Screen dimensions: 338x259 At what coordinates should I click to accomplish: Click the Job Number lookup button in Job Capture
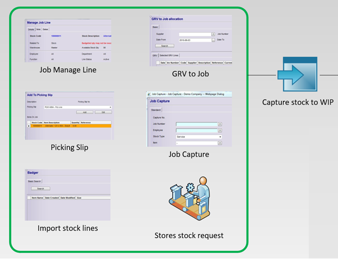[x=220, y=124]
